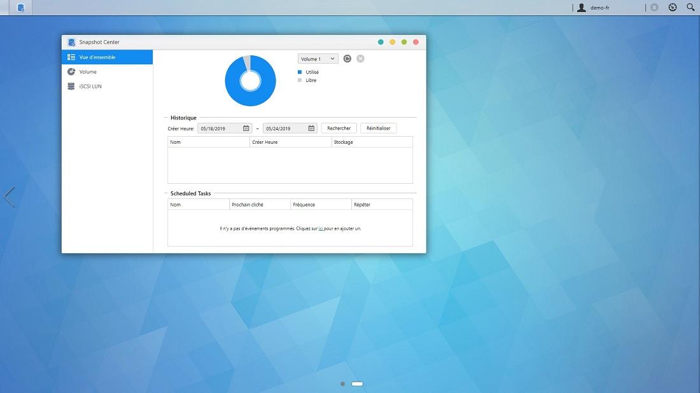Select the Volume section in the sidebar
The image size is (700, 393).
pos(89,71)
